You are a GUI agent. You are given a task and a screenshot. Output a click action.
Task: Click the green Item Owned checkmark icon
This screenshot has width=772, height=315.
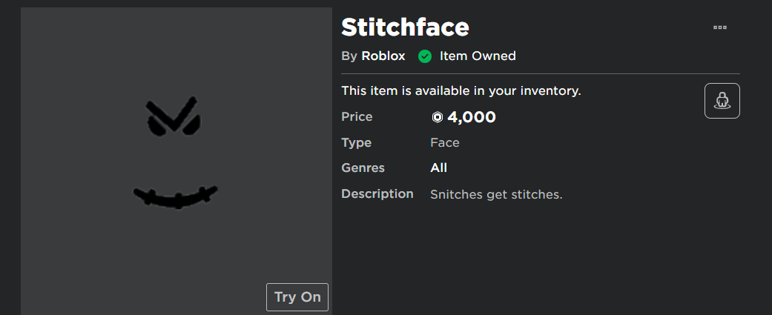point(425,56)
